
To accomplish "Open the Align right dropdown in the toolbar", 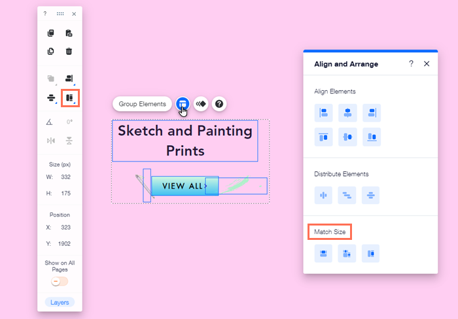I will (69, 78).
